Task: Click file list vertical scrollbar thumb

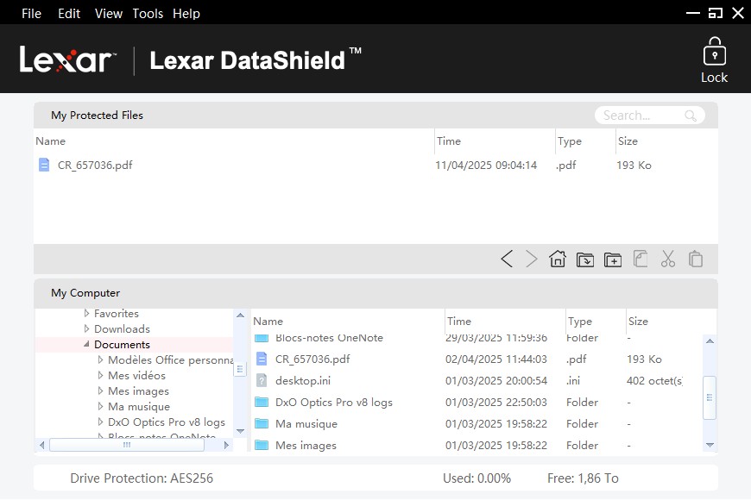Action: 710,397
